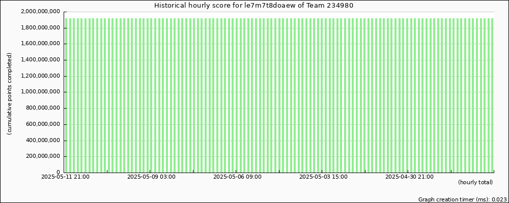This screenshot has width=509, height=203.
Task: Click the '2025-05-06 09:00' date label
Action: [x=237, y=177]
